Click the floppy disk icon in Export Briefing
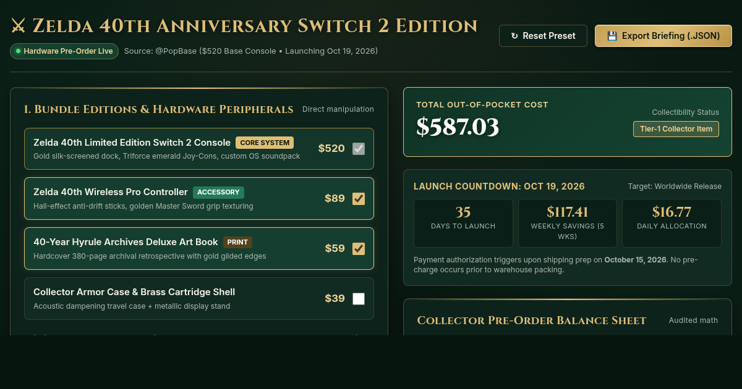Viewport: 742px width, 389px height. click(x=612, y=36)
